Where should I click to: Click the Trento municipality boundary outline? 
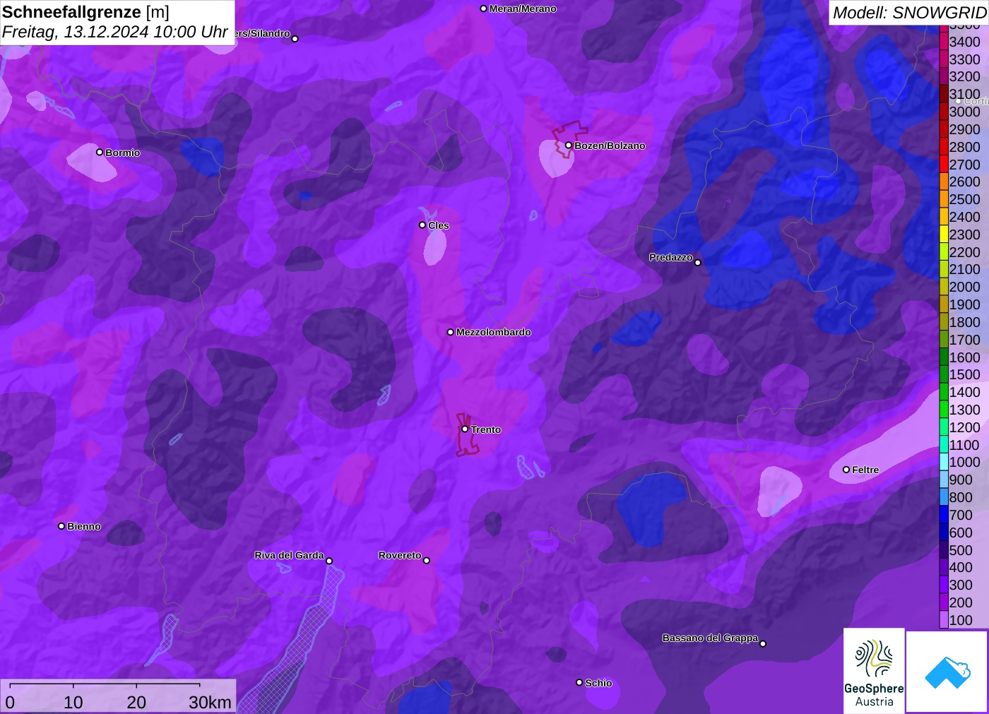467,435
